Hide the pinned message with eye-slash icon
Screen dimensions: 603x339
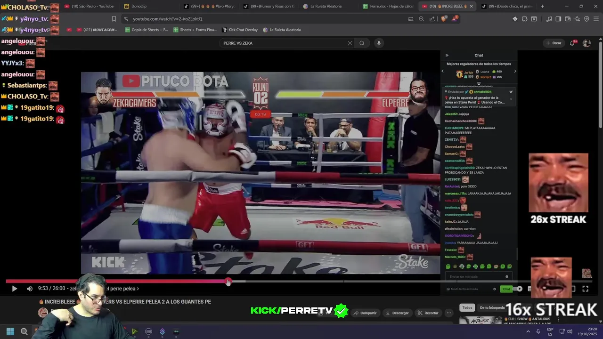pos(511,92)
